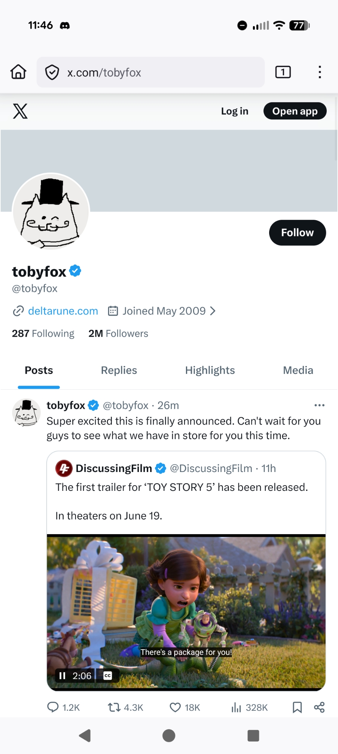Viewport: 338px width, 754px height.
Task: Pause the Toy Story trailer video
Action: pyautogui.click(x=62, y=676)
